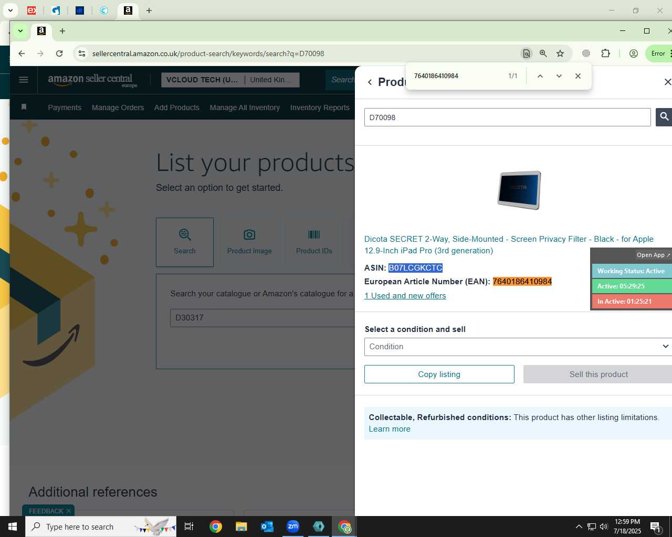Image resolution: width=672 pixels, height=537 pixels.
Task: Switch to the Amazon tab in the background window
Action: click(x=128, y=10)
